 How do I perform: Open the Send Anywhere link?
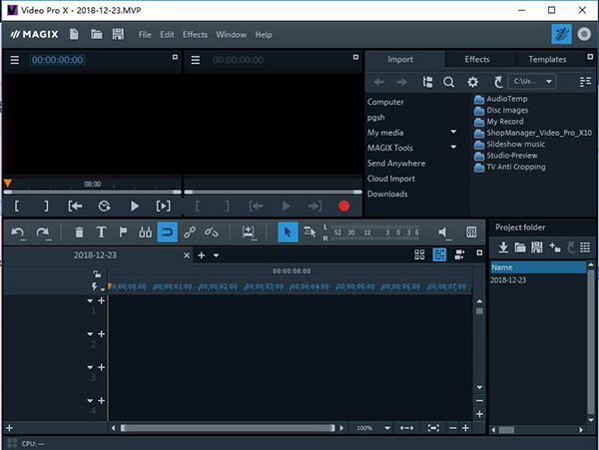396,164
